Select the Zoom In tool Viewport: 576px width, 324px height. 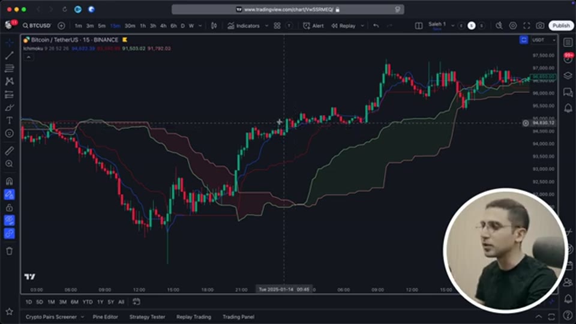(9, 164)
